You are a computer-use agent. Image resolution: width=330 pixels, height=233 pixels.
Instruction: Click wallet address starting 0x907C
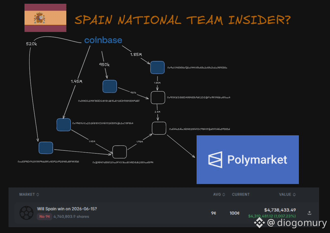pyautogui.click(x=198, y=97)
